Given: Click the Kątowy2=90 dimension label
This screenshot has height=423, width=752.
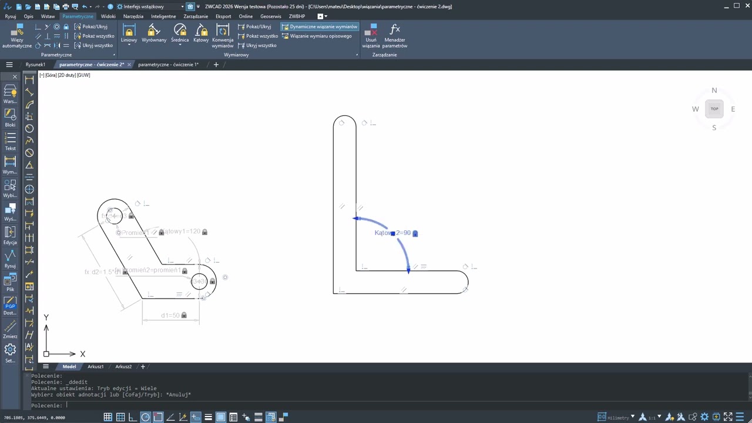Looking at the screenshot, I should [x=392, y=233].
